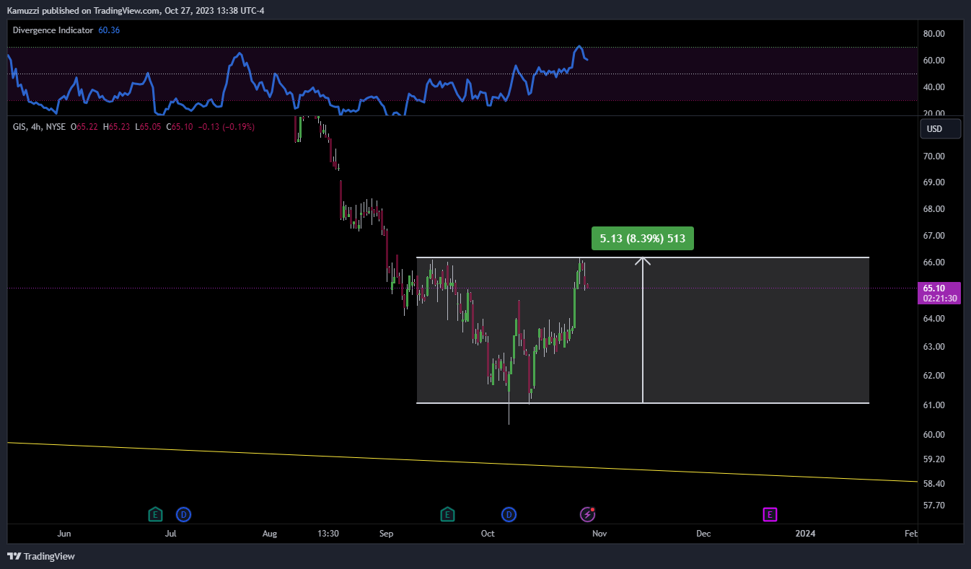Click the countdown timer 02:21:30
Image resolution: width=971 pixels, height=569 pixels.
pyautogui.click(x=941, y=299)
